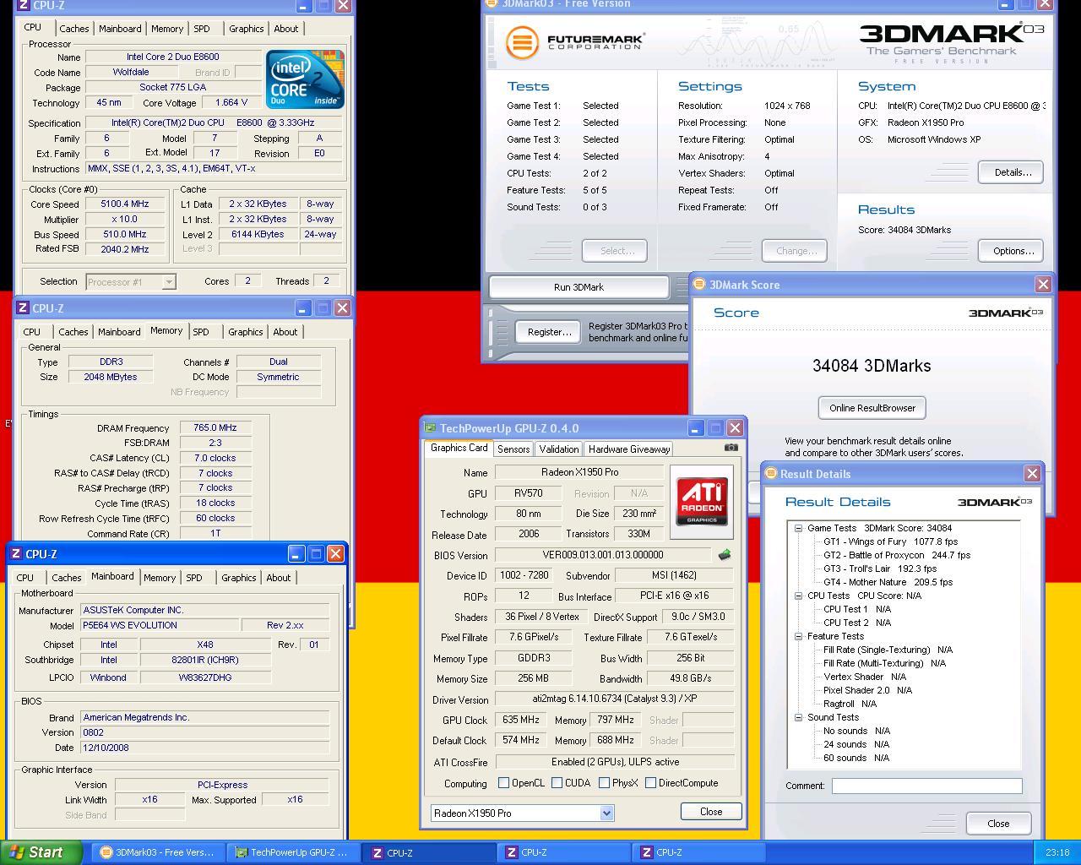Click the ATI CrossFire status field
Screen dimensions: 1081x865
click(615, 761)
